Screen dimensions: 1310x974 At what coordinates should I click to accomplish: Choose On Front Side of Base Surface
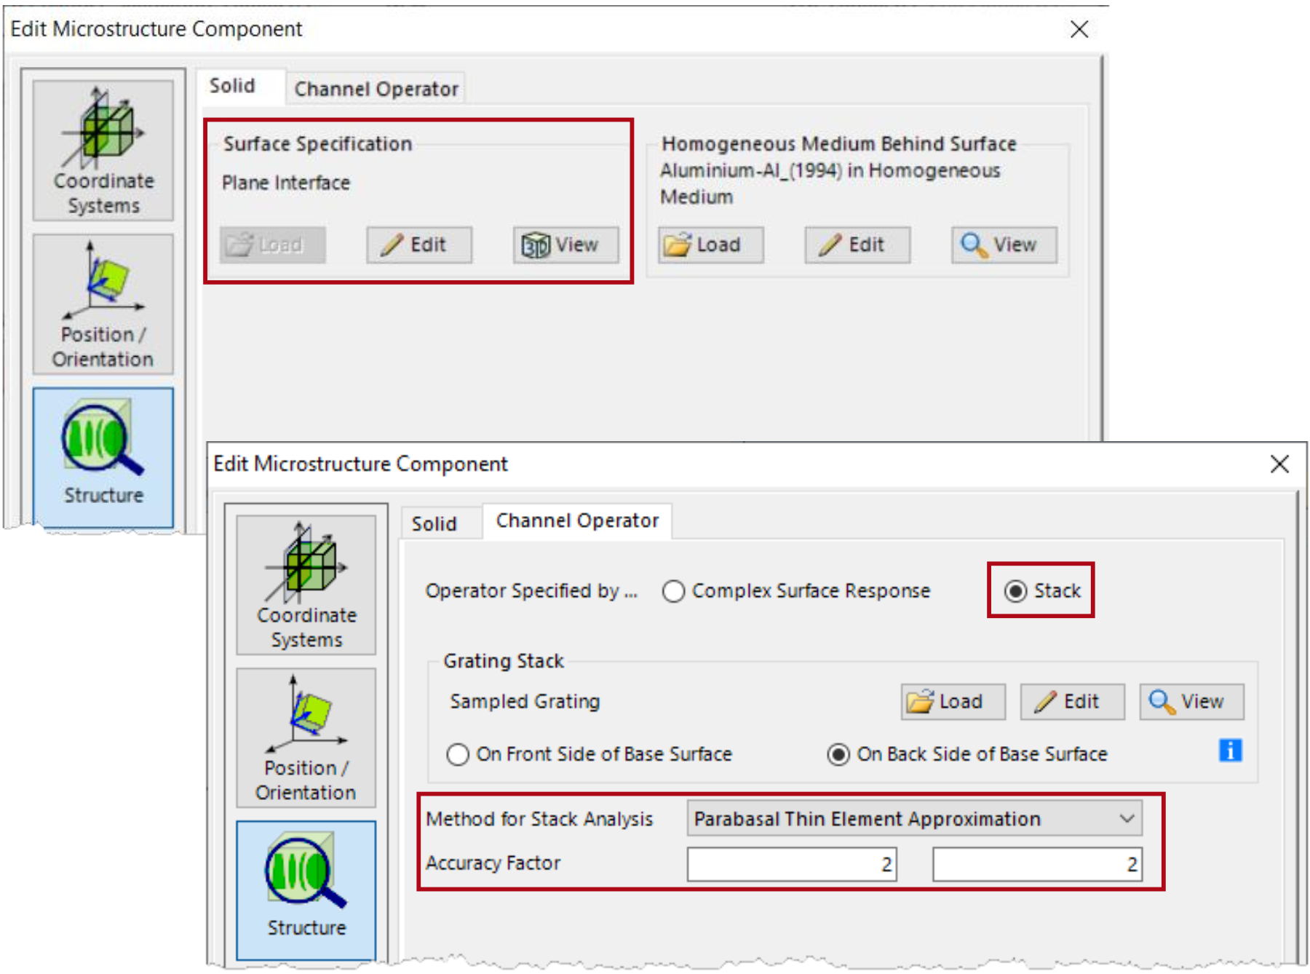589,754
